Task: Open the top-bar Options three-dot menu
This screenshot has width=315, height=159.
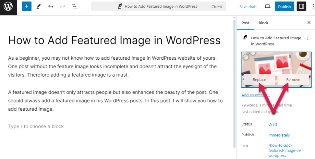Action: click(x=313, y=7)
